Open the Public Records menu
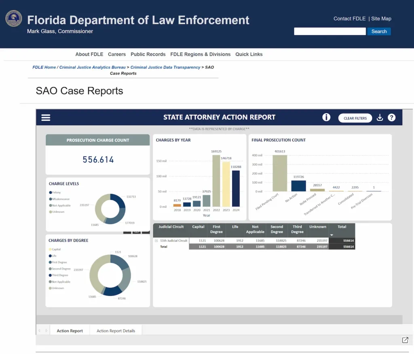The width and height of the screenshot is (414, 354). point(148,54)
